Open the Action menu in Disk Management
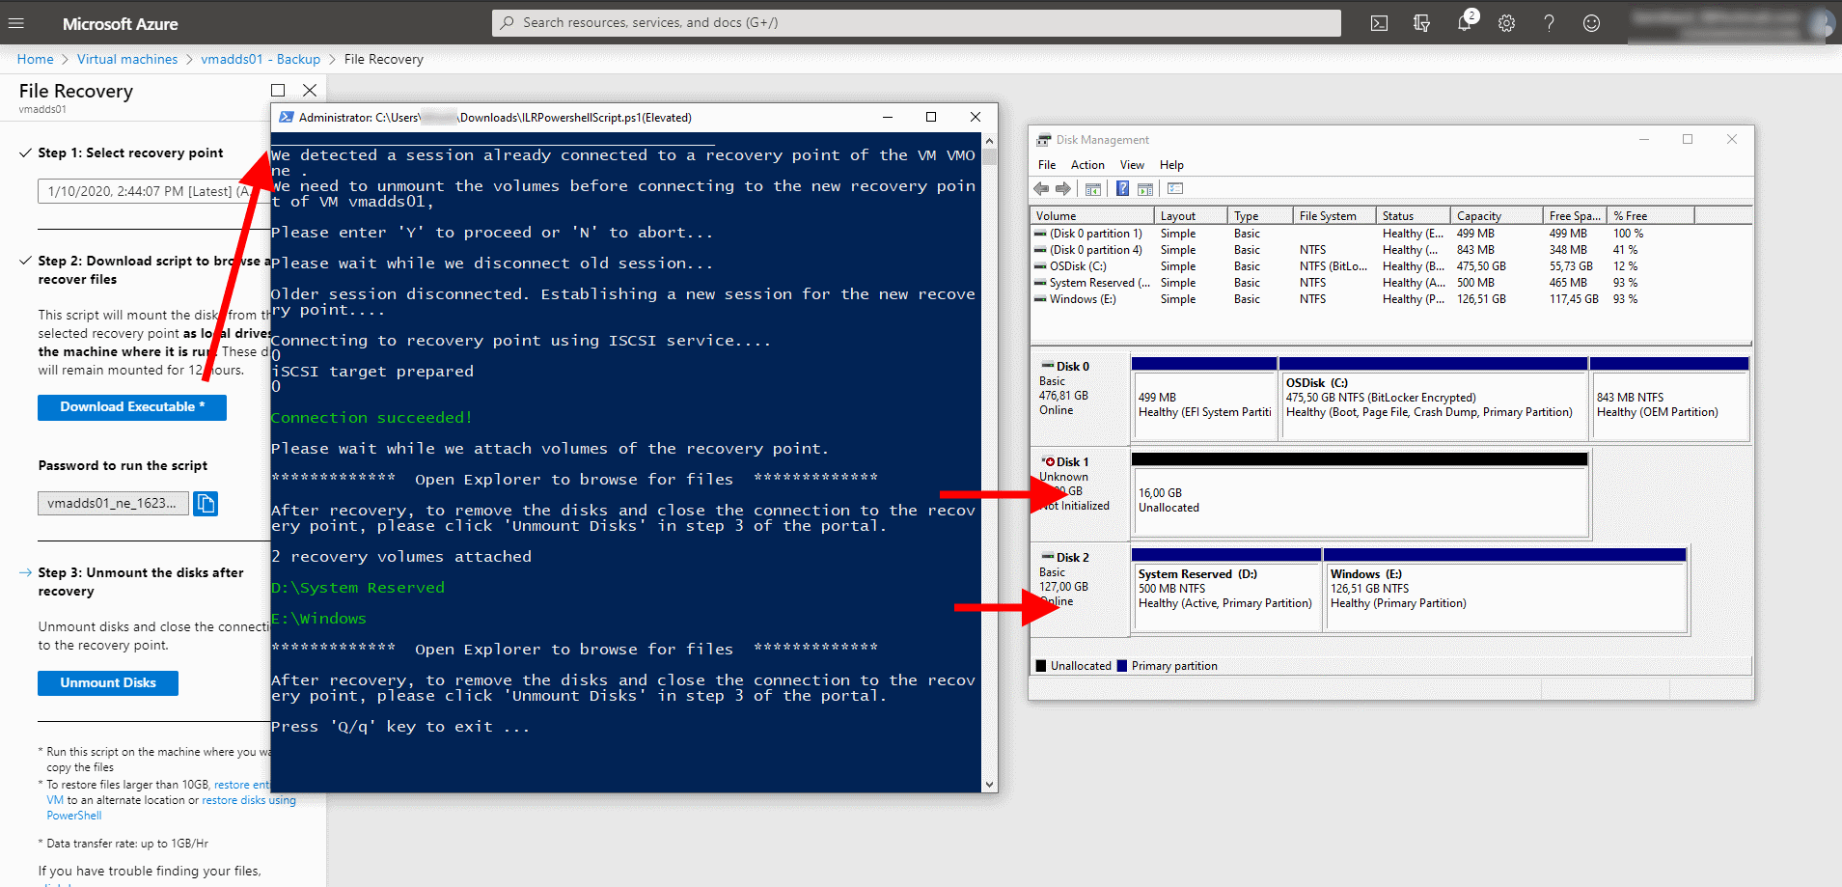Screen dimensions: 1842x887 click(1086, 165)
